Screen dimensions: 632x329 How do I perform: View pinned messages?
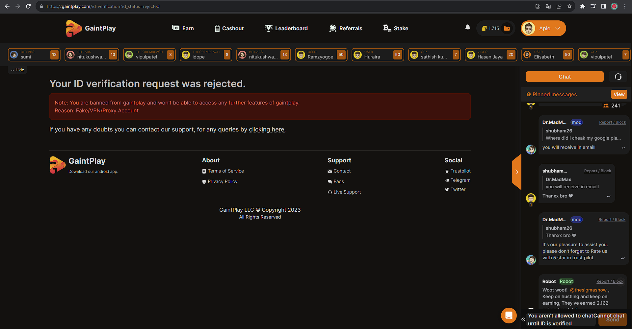[x=619, y=94]
